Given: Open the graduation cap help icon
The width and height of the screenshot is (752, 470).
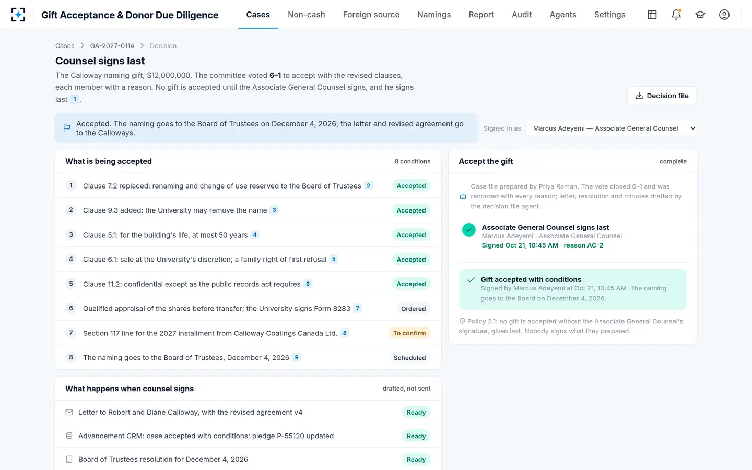Looking at the screenshot, I should [x=700, y=15].
